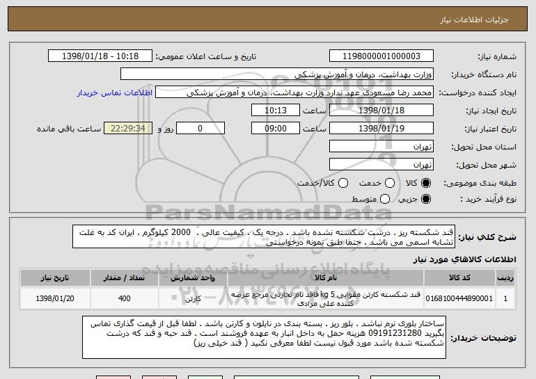Image resolution: width=536 pixels, height=379 pixels.
Task: Click the buyer organization name field
Action: [277, 74]
